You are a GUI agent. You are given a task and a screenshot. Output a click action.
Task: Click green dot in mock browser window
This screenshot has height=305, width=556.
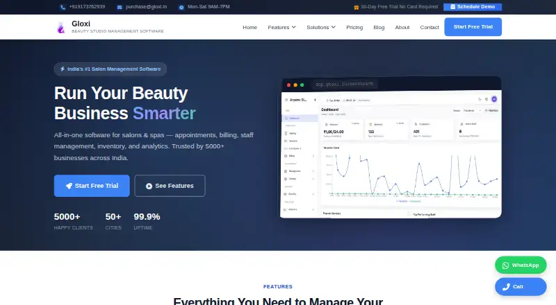point(302,85)
